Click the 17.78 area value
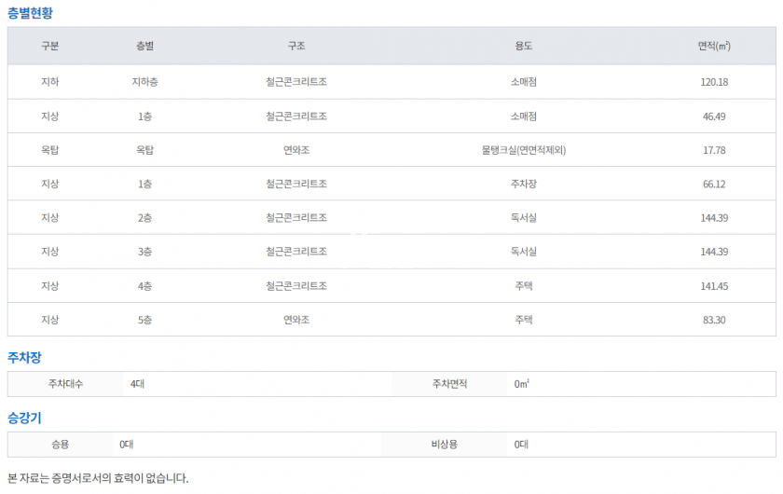The height and width of the screenshot is (494, 783). click(714, 150)
